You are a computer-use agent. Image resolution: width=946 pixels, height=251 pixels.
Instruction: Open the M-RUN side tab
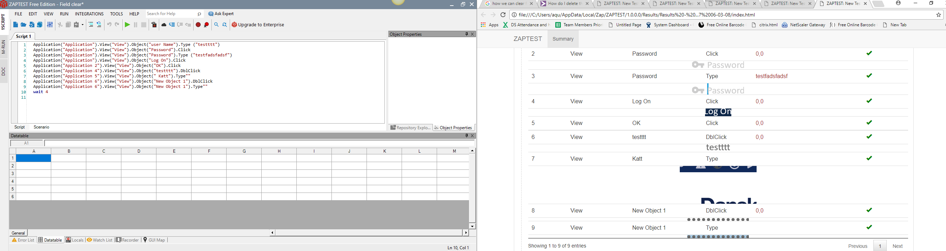[4, 47]
